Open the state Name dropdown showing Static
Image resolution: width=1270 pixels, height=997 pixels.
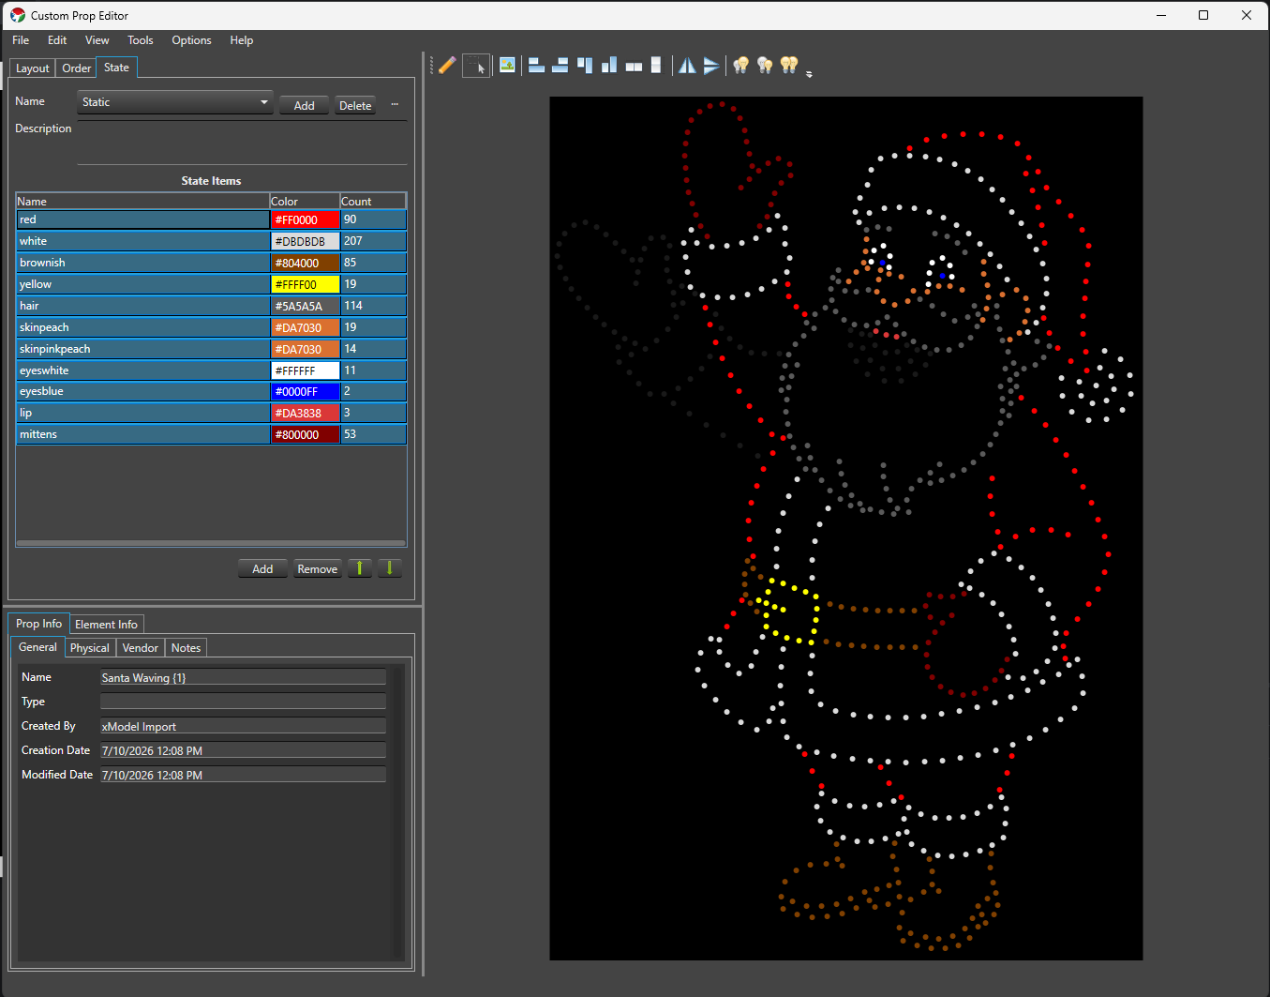(x=175, y=102)
